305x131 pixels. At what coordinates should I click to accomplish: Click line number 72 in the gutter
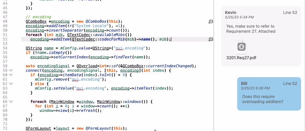(x=5, y=128)
